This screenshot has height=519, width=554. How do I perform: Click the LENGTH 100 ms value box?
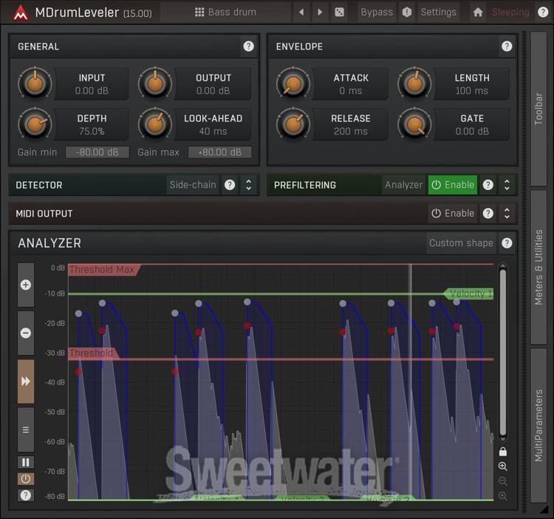(472, 84)
